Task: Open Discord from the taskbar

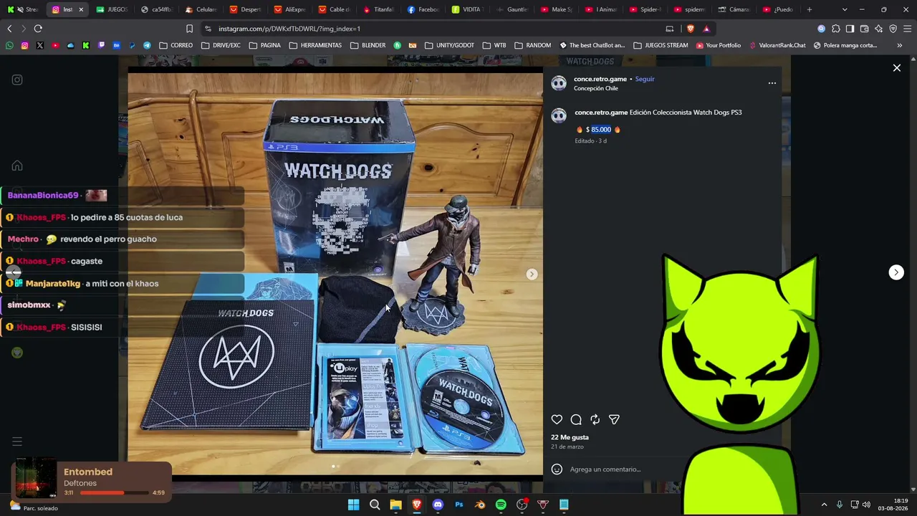Action: [x=438, y=505]
